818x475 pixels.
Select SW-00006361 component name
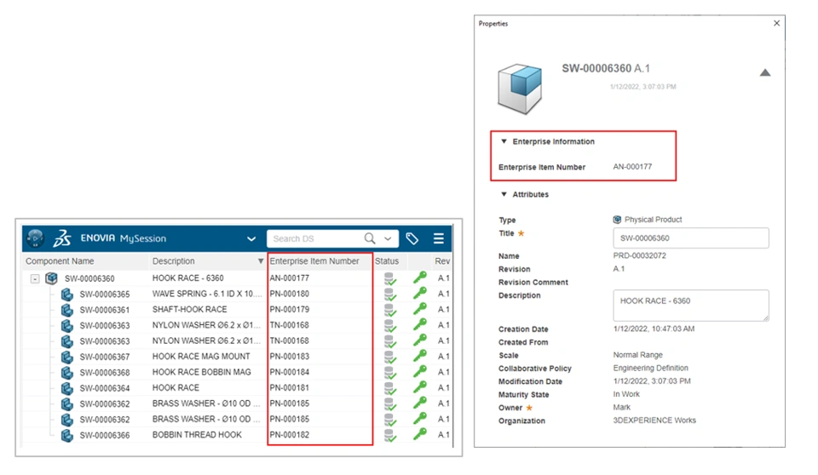pos(104,310)
